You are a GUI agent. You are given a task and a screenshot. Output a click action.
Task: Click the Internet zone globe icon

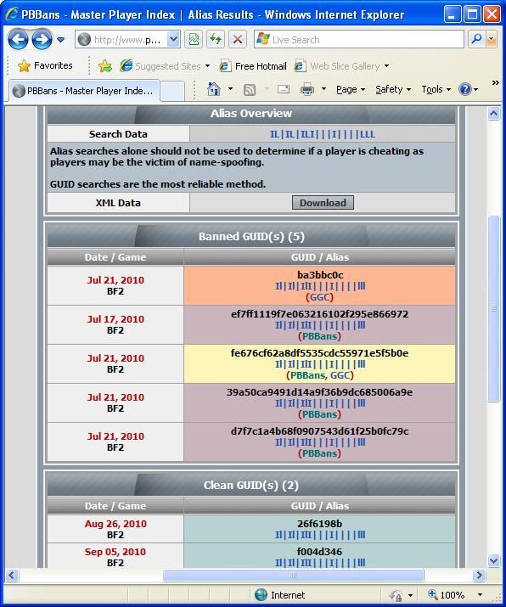pyautogui.click(x=261, y=594)
